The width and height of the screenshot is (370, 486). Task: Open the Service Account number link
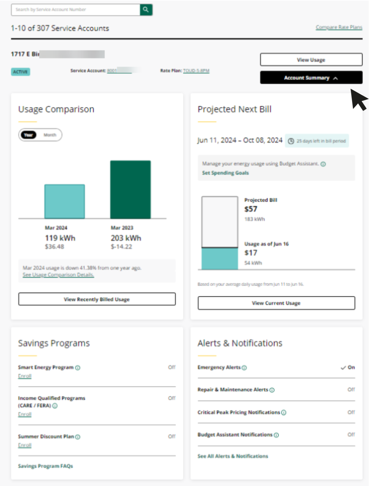click(119, 71)
